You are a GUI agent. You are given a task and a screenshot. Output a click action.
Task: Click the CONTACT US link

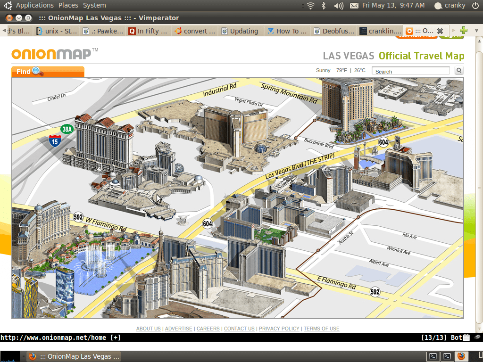coord(239,329)
